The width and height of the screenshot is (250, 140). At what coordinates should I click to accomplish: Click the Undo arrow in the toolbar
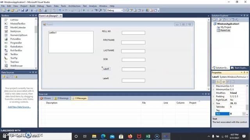(x=60, y=10)
